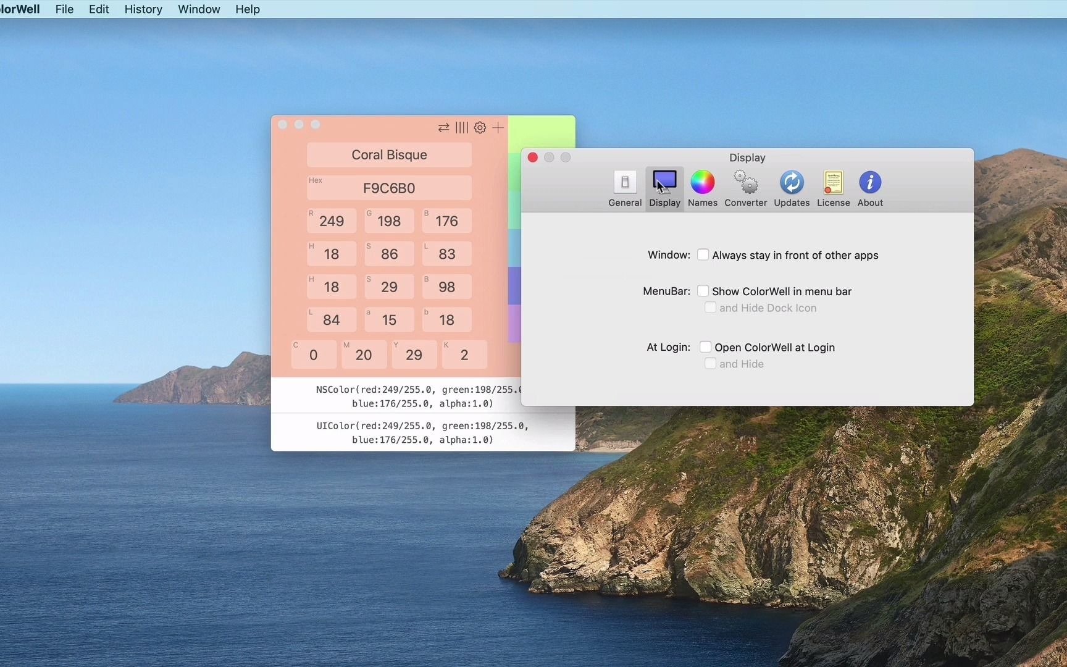The image size is (1067, 667).
Task: Open the History menu
Action: point(143,9)
